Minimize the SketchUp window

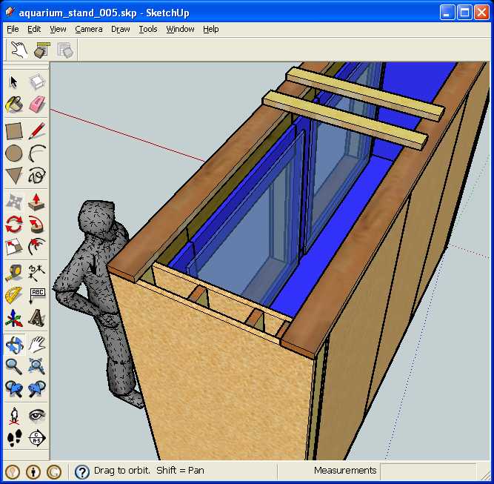pos(447,13)
